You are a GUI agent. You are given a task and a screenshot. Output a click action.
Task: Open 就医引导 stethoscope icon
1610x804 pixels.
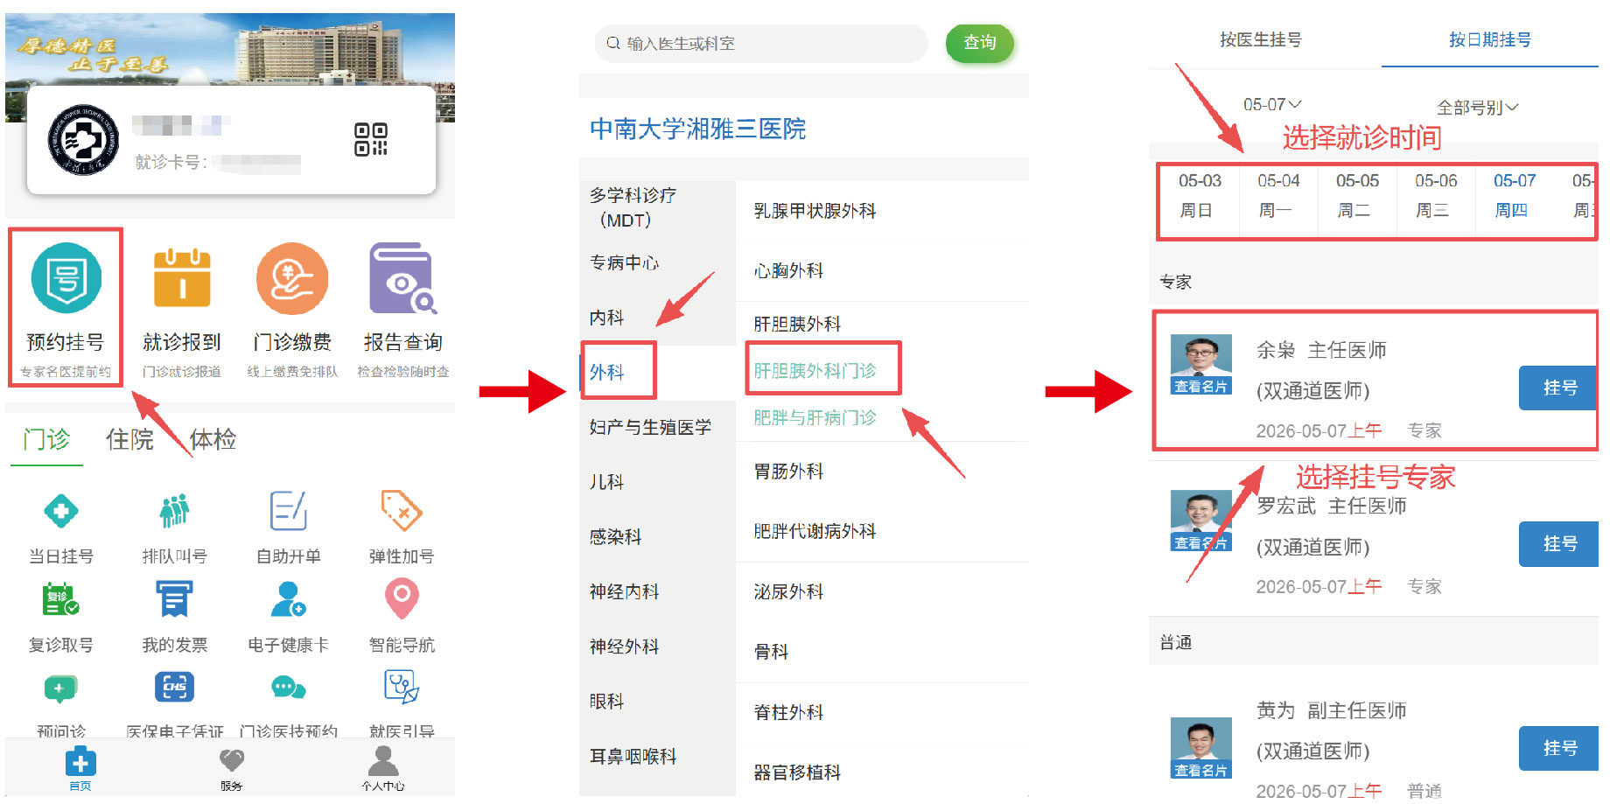[402, 688]
